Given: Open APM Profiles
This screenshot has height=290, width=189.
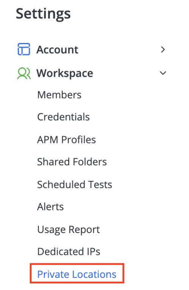Looking at the screenshot, I should (x=67, y=139).
